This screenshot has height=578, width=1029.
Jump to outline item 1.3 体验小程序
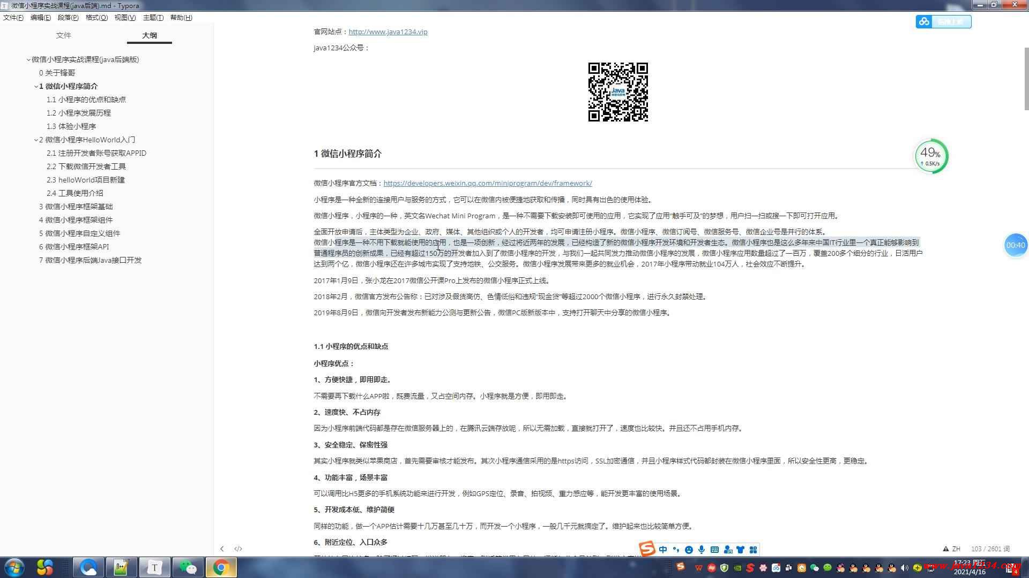pyautogui.click(x=71, y=126)
